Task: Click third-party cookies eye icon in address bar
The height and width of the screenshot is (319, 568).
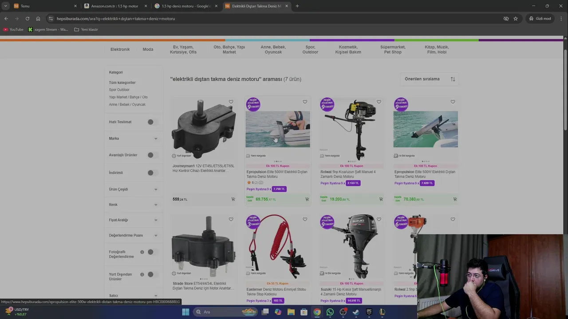Action: pos(506,19)
